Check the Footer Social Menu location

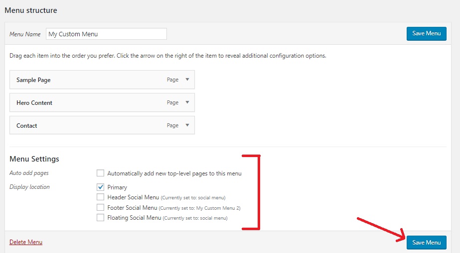pyautogui.click(x=100, y=207)
